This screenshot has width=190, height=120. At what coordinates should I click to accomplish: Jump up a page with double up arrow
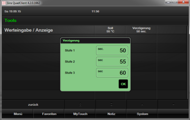tap(80, 104)
